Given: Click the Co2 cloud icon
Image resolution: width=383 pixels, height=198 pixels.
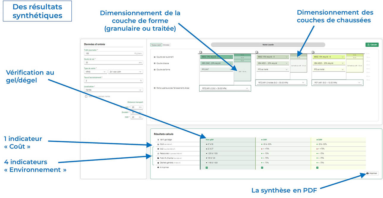Looking at the screenshot, I should point(158,149).
